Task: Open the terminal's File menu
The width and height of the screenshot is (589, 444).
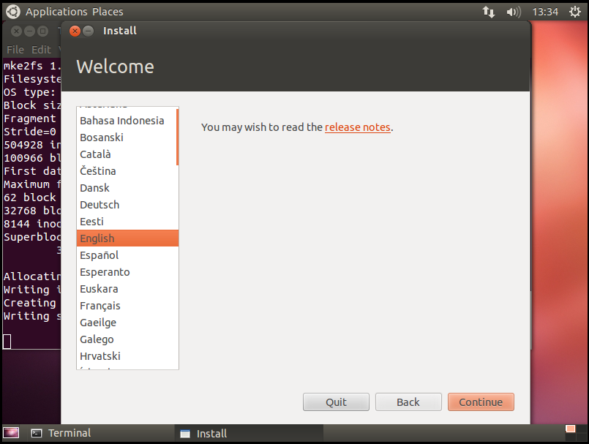Action: (x=15, y=50)
